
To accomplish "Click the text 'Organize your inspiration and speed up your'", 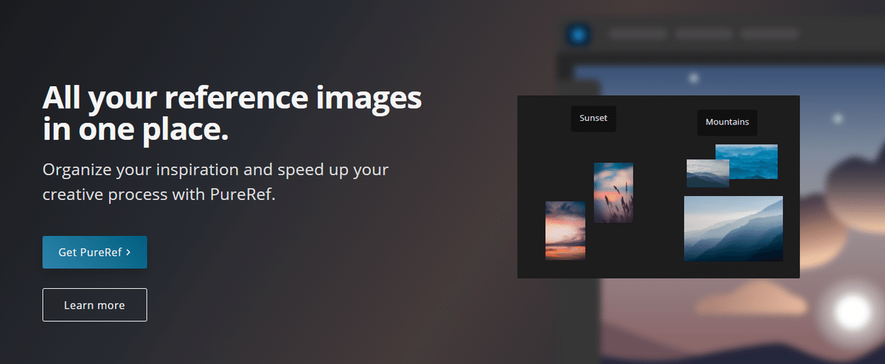I will coord(215,170).
